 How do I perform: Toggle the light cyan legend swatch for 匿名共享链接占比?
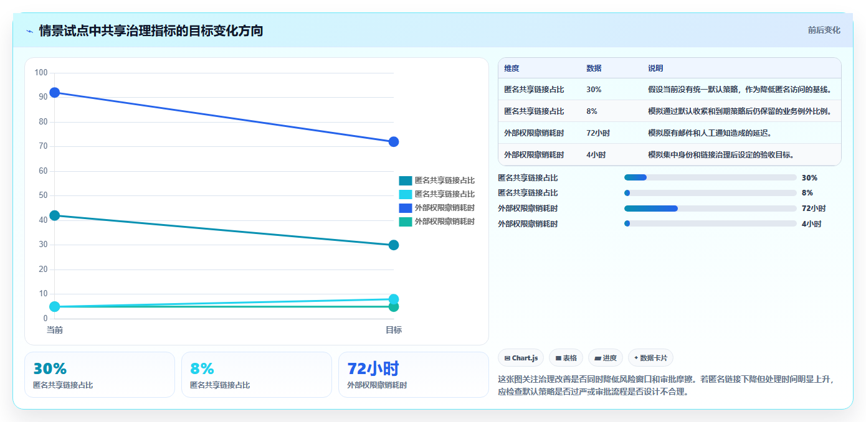[x=406, y=194]
